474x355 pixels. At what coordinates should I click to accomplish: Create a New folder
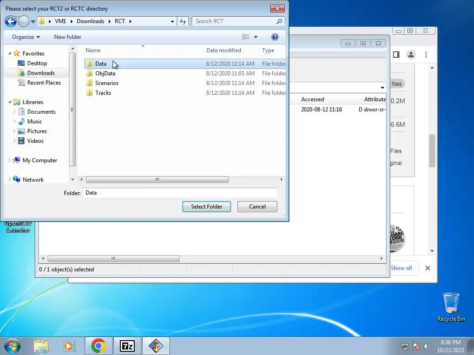(68, 37)
